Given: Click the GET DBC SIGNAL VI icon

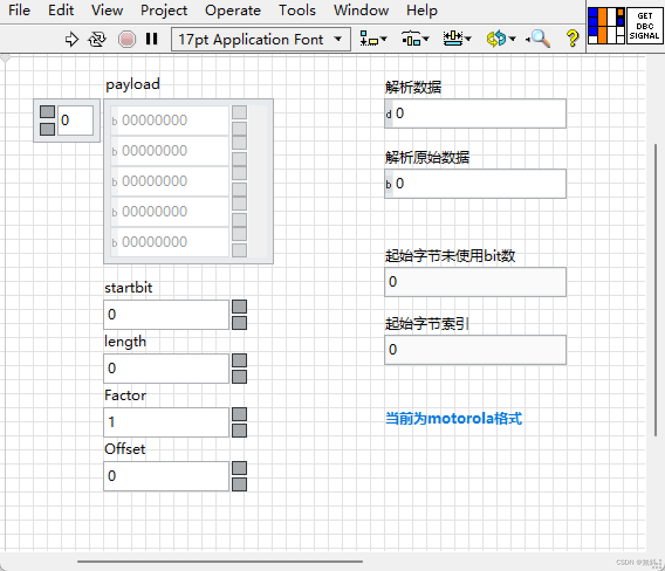Looking at the screenshot, I should [x=644, y=25].
